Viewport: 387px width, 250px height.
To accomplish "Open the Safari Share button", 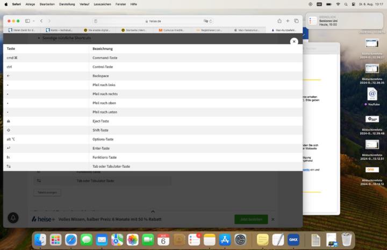I will point(279,21).
